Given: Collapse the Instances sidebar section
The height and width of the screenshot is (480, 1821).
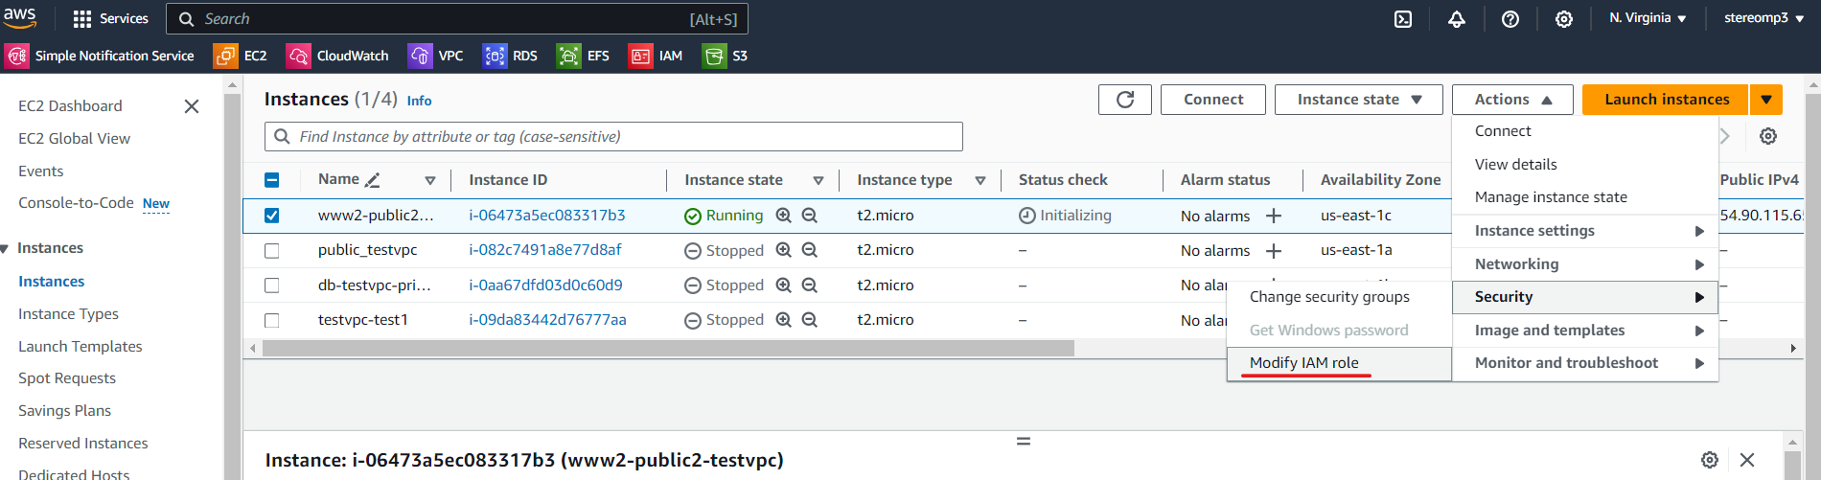Looking at the screenshot, I should coord(6,248).
